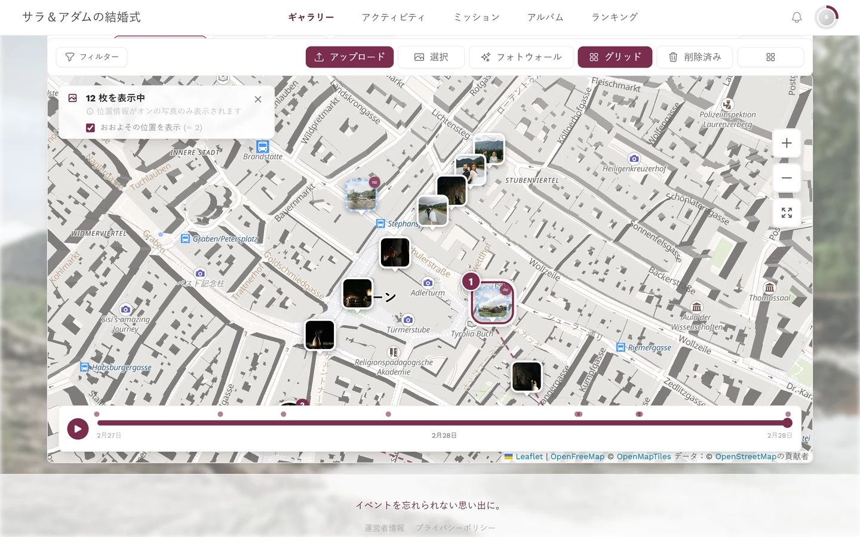
Task: Zoom in on the map
Action: click(787, 143)
